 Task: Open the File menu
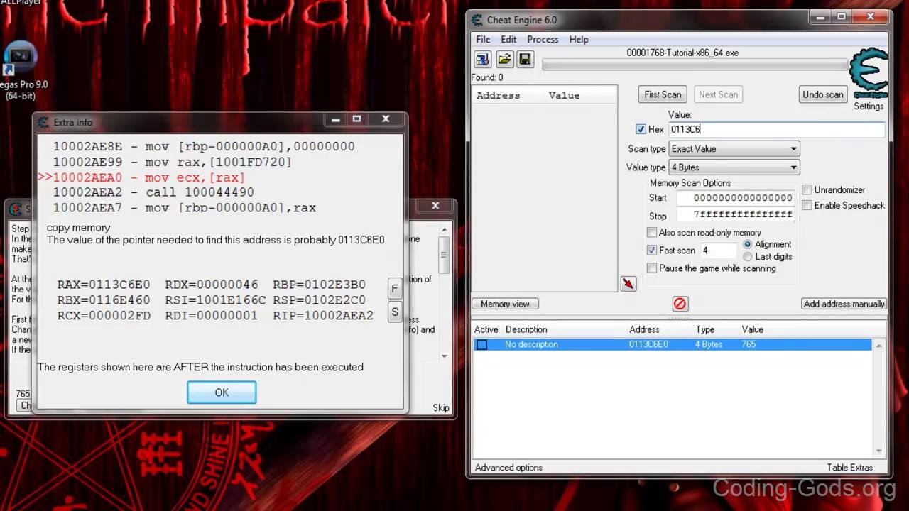pyautogui.click(x=483, y=39)
